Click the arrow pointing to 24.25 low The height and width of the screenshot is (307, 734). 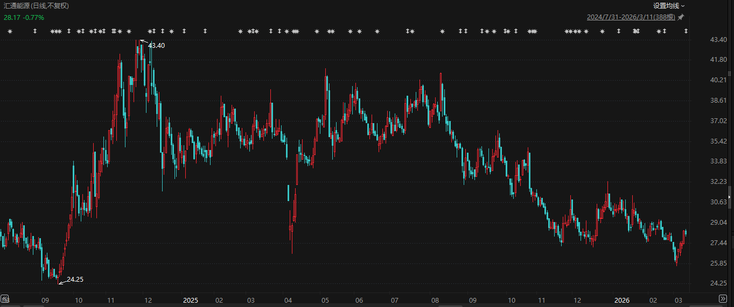(x=62, y=281)
